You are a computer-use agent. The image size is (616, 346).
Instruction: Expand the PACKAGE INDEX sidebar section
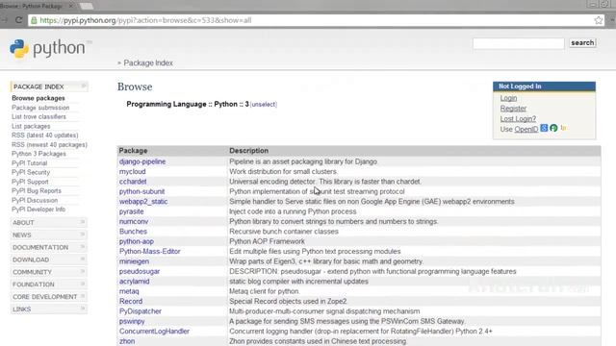click(x=49, y=86)
